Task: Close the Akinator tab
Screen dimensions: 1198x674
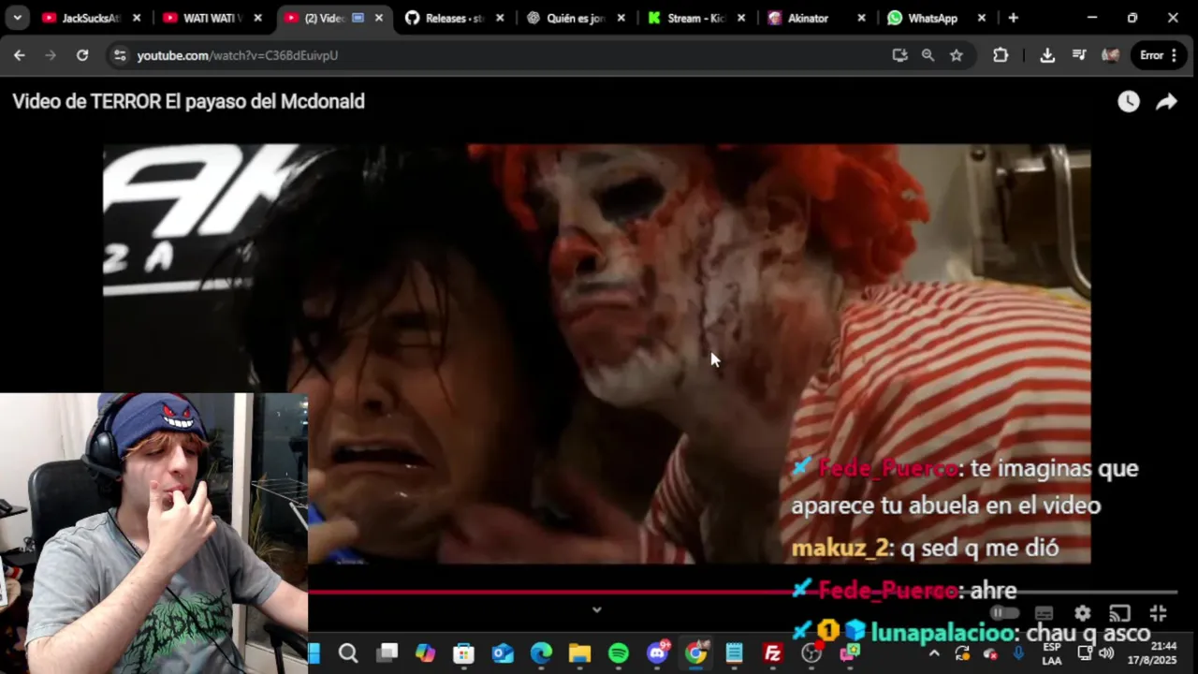Action: click(861, 18)
